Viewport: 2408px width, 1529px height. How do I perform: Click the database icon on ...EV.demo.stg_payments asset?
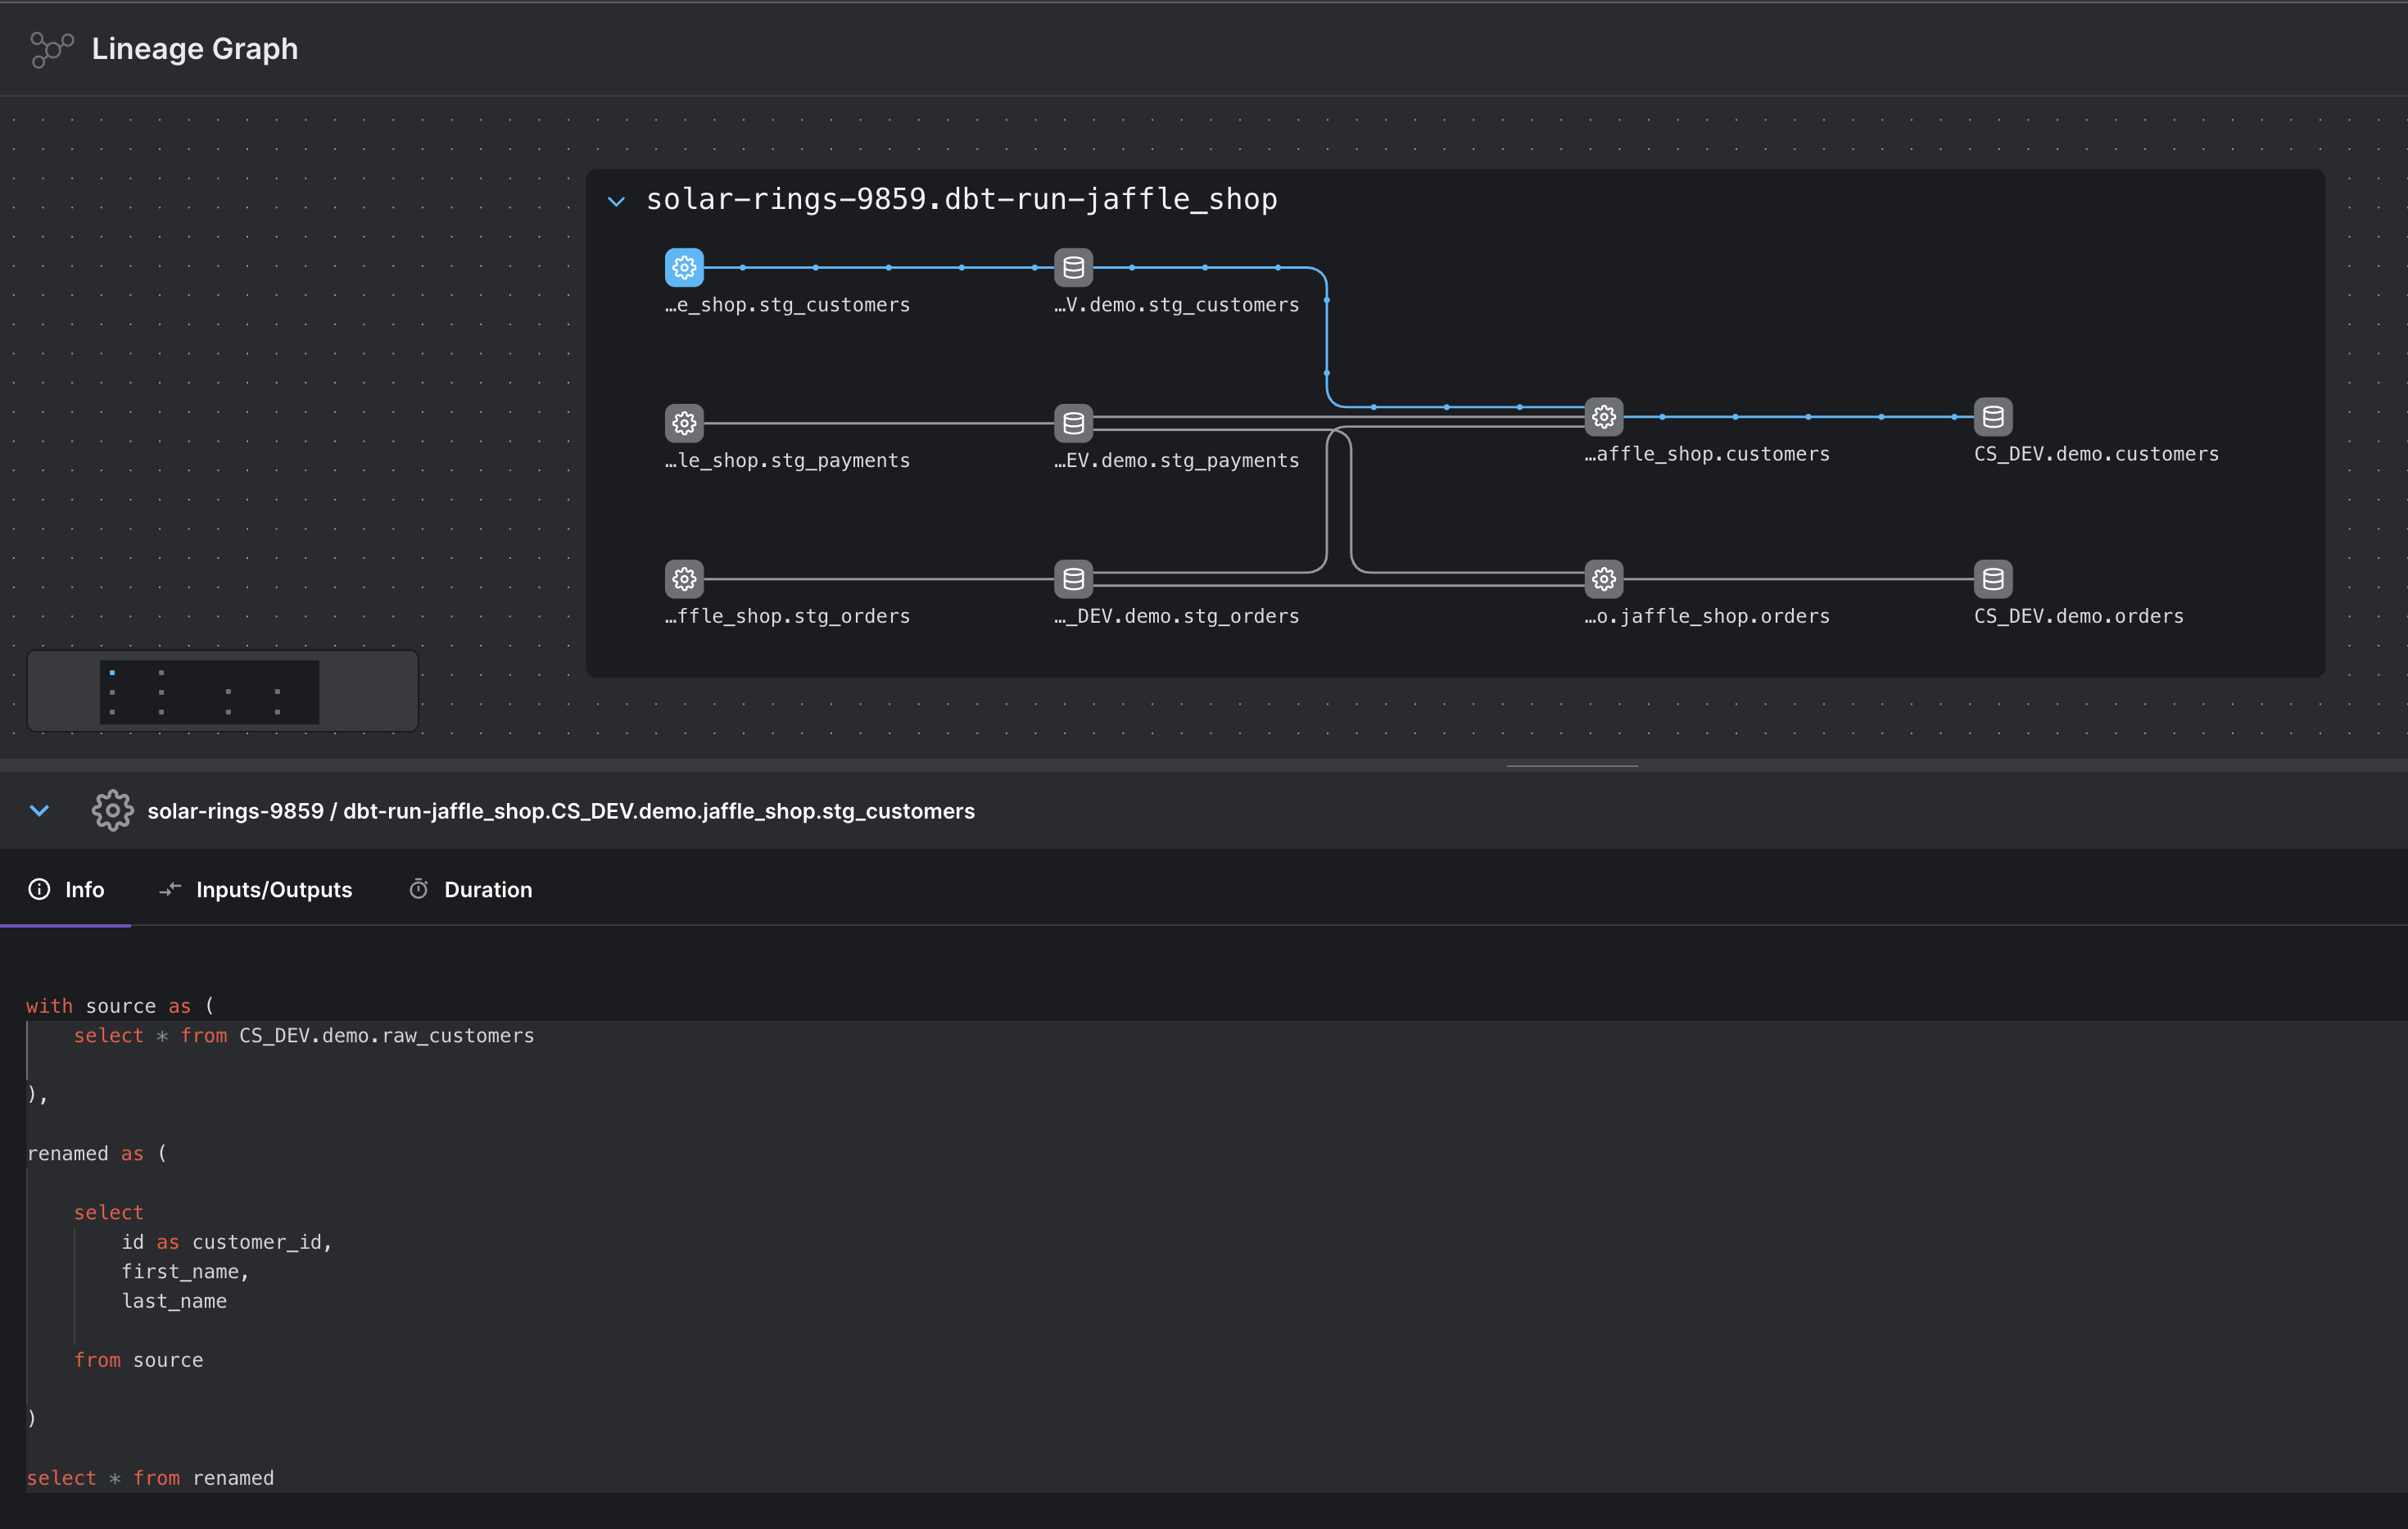click(x=1073, y=422)
